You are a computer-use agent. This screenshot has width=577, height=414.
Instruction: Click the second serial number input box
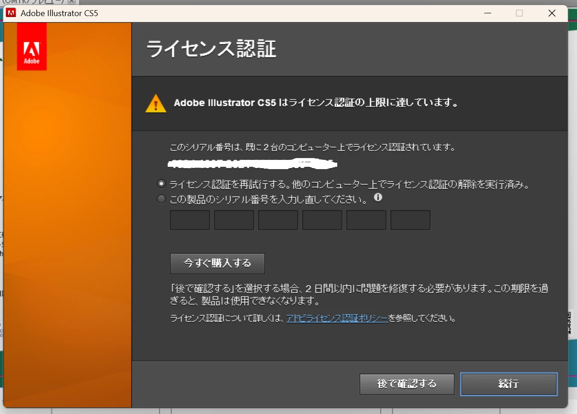point(234,220)
